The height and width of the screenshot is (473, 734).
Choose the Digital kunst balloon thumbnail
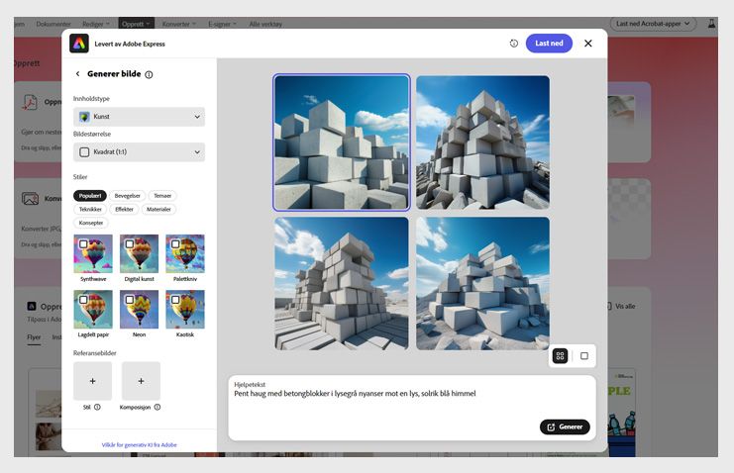pyautogui.click(x=139, y=253)
